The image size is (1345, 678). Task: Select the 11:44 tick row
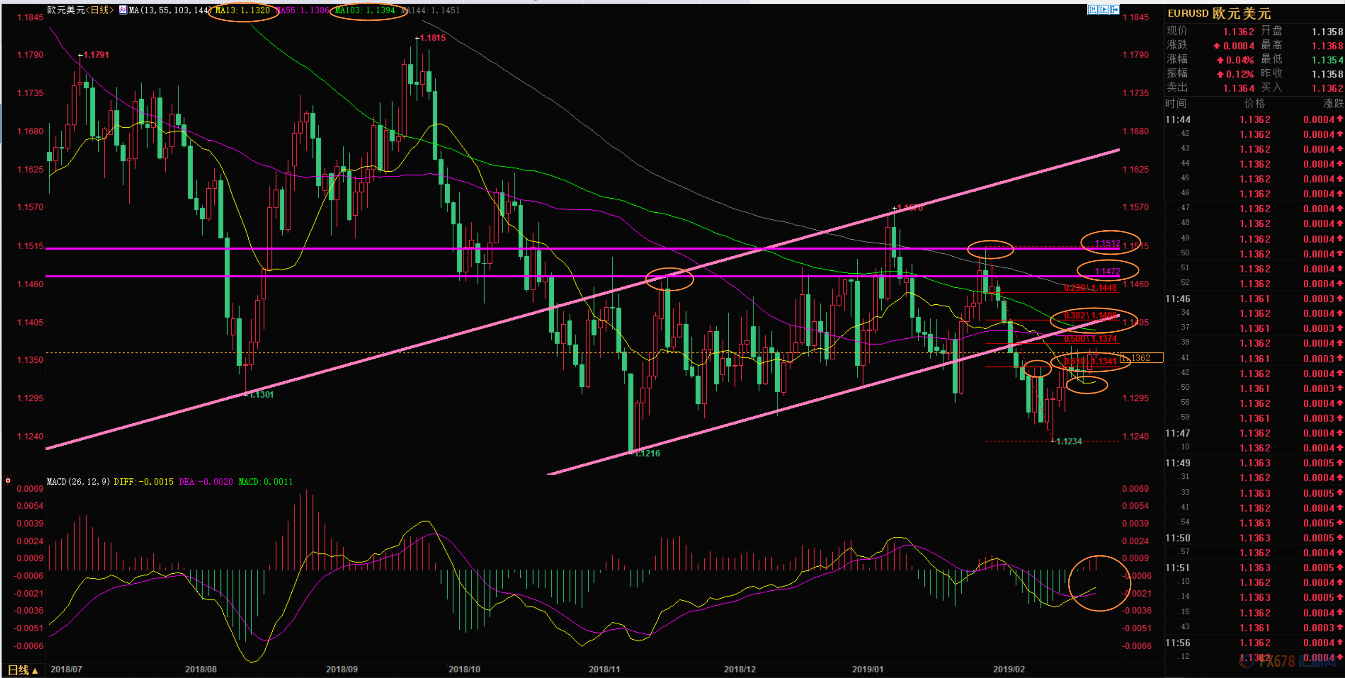(x=1255, y=119)
